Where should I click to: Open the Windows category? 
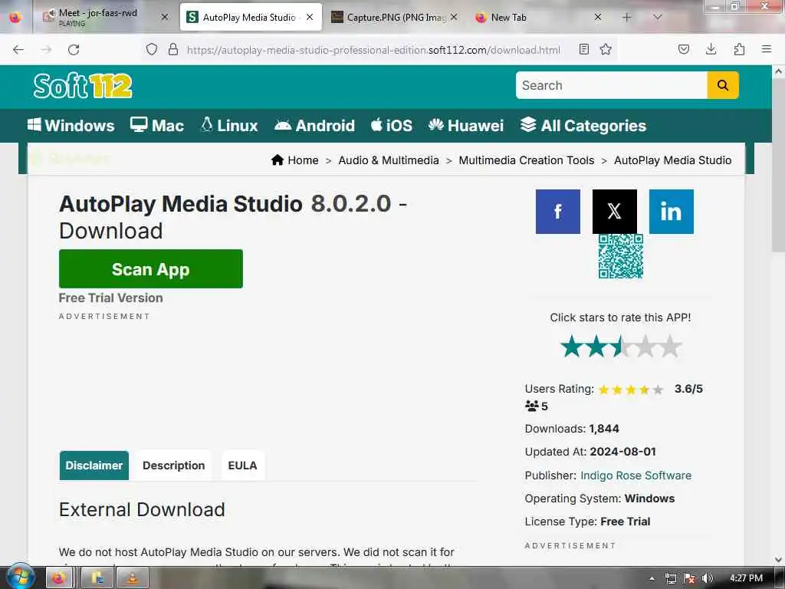71,125
